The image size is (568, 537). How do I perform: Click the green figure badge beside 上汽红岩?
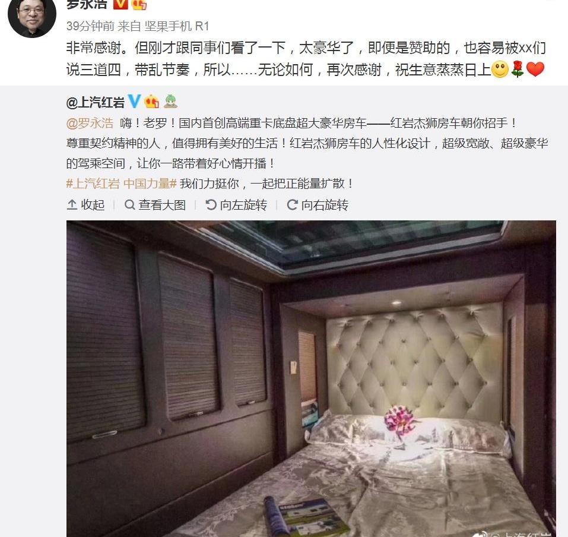(x=170, y=102)
